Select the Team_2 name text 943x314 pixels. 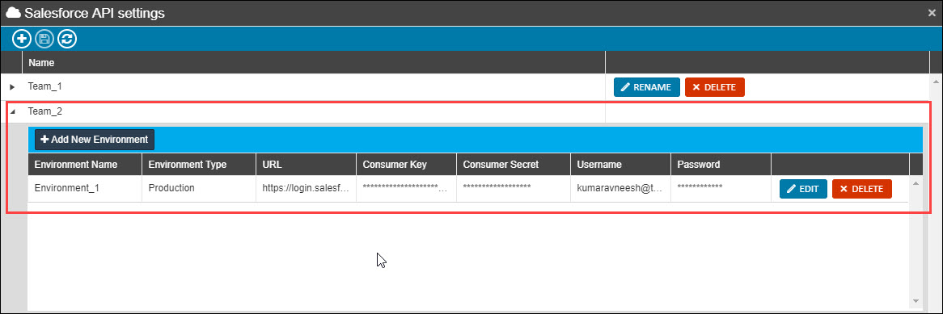45,111
